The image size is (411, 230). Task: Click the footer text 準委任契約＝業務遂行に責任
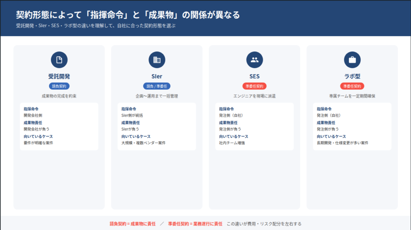(195, 224)
